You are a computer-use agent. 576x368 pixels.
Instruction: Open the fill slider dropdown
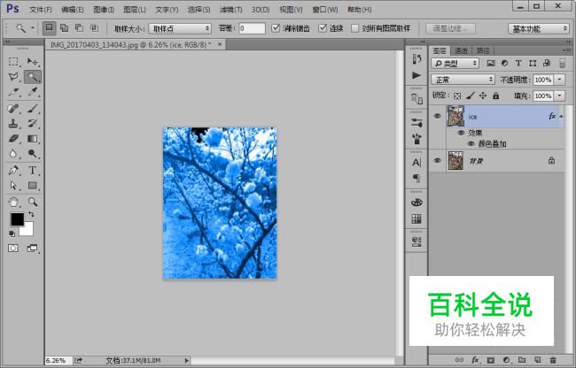pos(559,96)
